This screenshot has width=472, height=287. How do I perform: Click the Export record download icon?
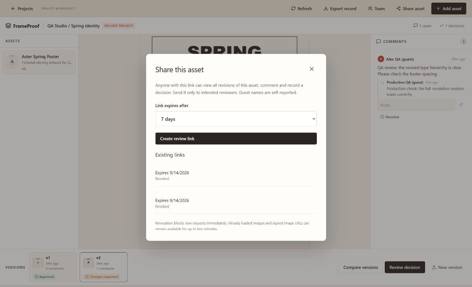[326, 9]
